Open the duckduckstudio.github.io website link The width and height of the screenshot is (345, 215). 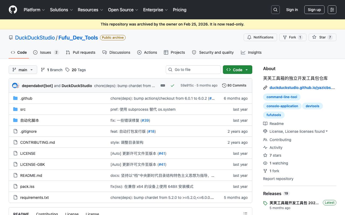pyautogui.click(x=302, y=88)
